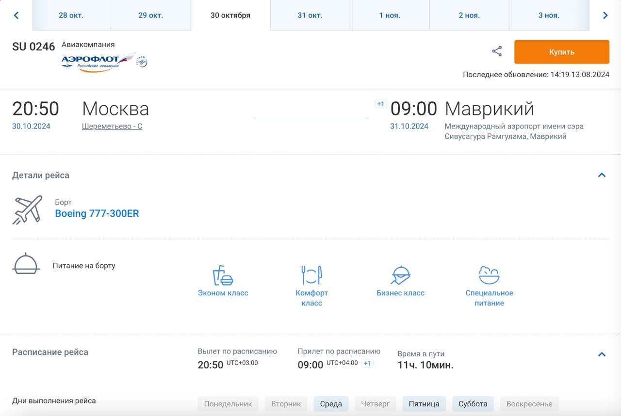Open Бизнес класс meal icon
This screenshot has height=416, width=621.
click(x=400, y=275)
